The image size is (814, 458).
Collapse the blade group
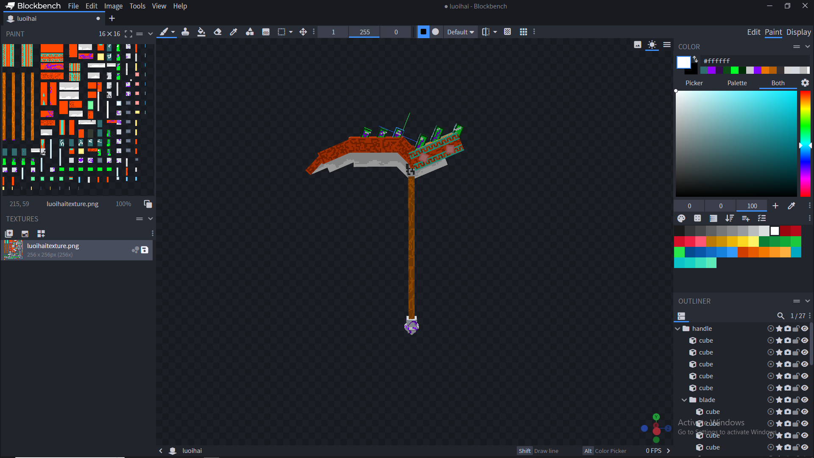pos(684,400)
